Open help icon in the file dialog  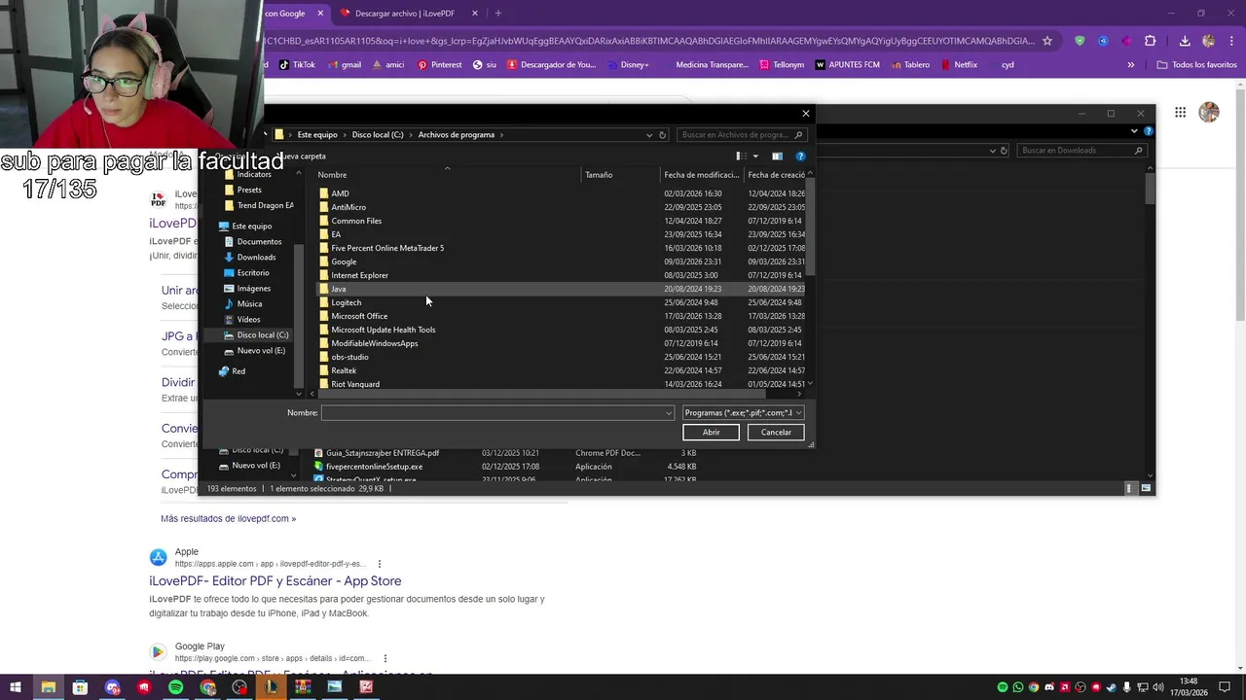tap(800, 156)
